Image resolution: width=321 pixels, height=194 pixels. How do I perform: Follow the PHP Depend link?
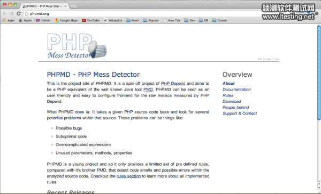(173, 84)
